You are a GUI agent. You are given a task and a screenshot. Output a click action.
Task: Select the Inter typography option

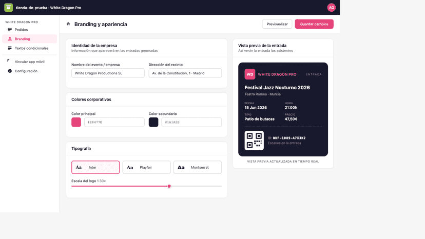point(95,167)
